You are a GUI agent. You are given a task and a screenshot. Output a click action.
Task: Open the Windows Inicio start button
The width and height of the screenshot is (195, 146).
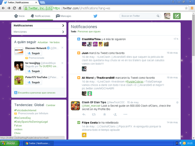pyautogui.click(x=10, y=143)
